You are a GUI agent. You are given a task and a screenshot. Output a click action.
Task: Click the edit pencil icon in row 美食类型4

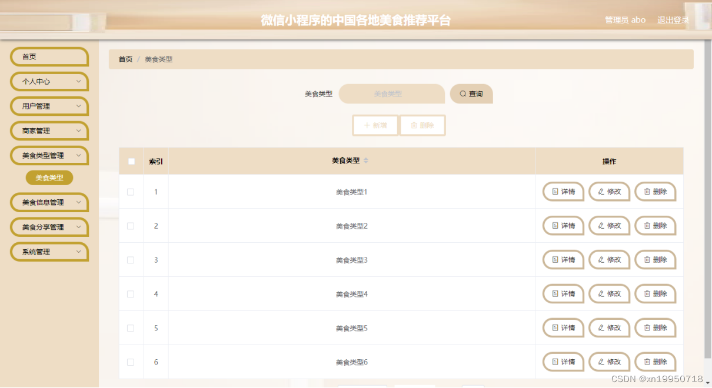(601, 294)
